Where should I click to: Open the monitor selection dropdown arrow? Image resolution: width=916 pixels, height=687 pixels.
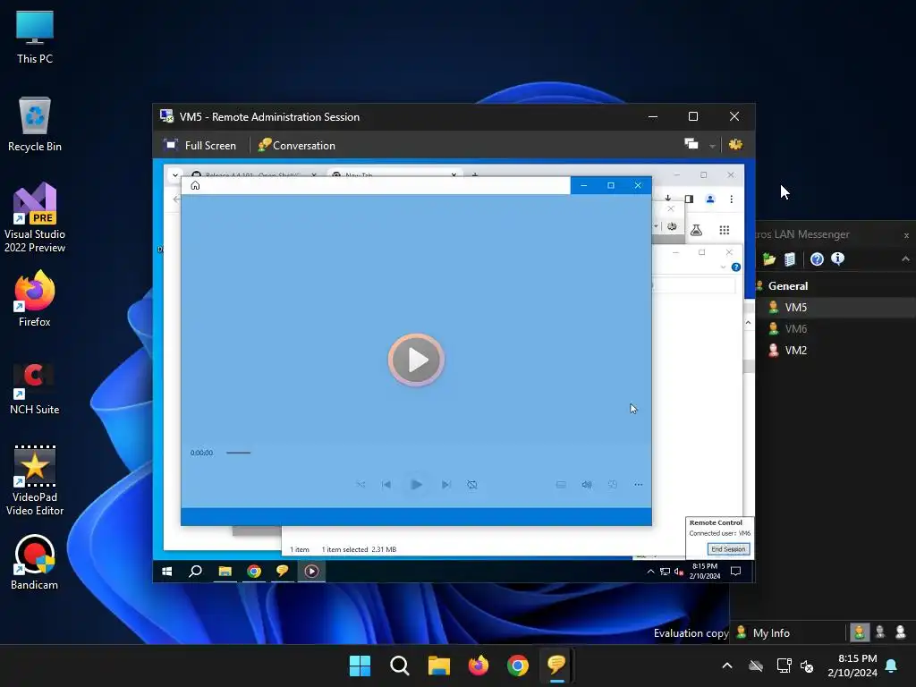(712, 146)
